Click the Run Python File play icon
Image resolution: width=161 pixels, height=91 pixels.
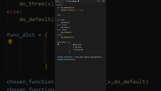[x=98, y=1]
